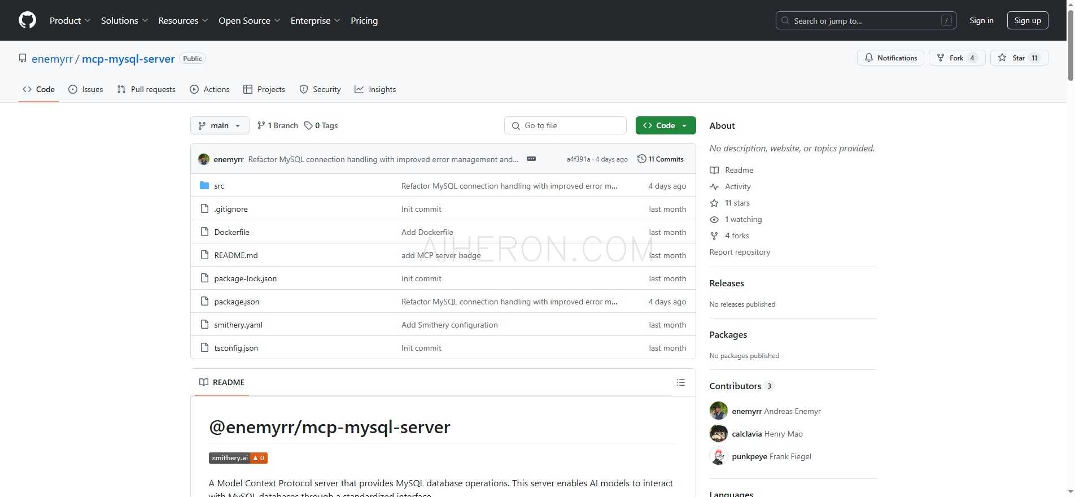Open the .gitignore file
Image resolution: width=1075 pixels, height=497 pixels.
click(x=231, y=209)
